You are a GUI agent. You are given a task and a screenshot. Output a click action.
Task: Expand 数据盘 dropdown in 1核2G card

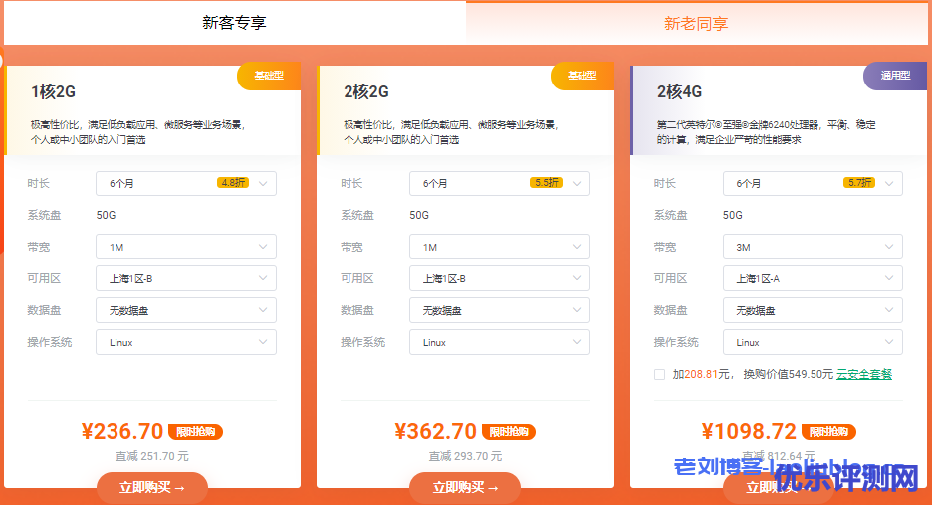click(186, 310)
